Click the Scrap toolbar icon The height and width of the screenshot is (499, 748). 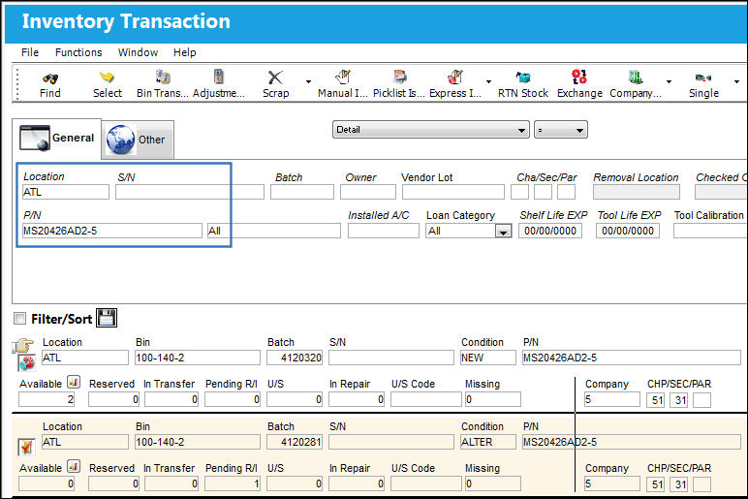click(275, 78)
